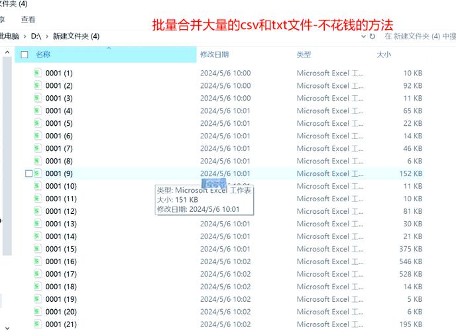Sort files by the 修改日期 column header
The height and width of the screenshot is (331, 456).
click(x=215, y=55)
